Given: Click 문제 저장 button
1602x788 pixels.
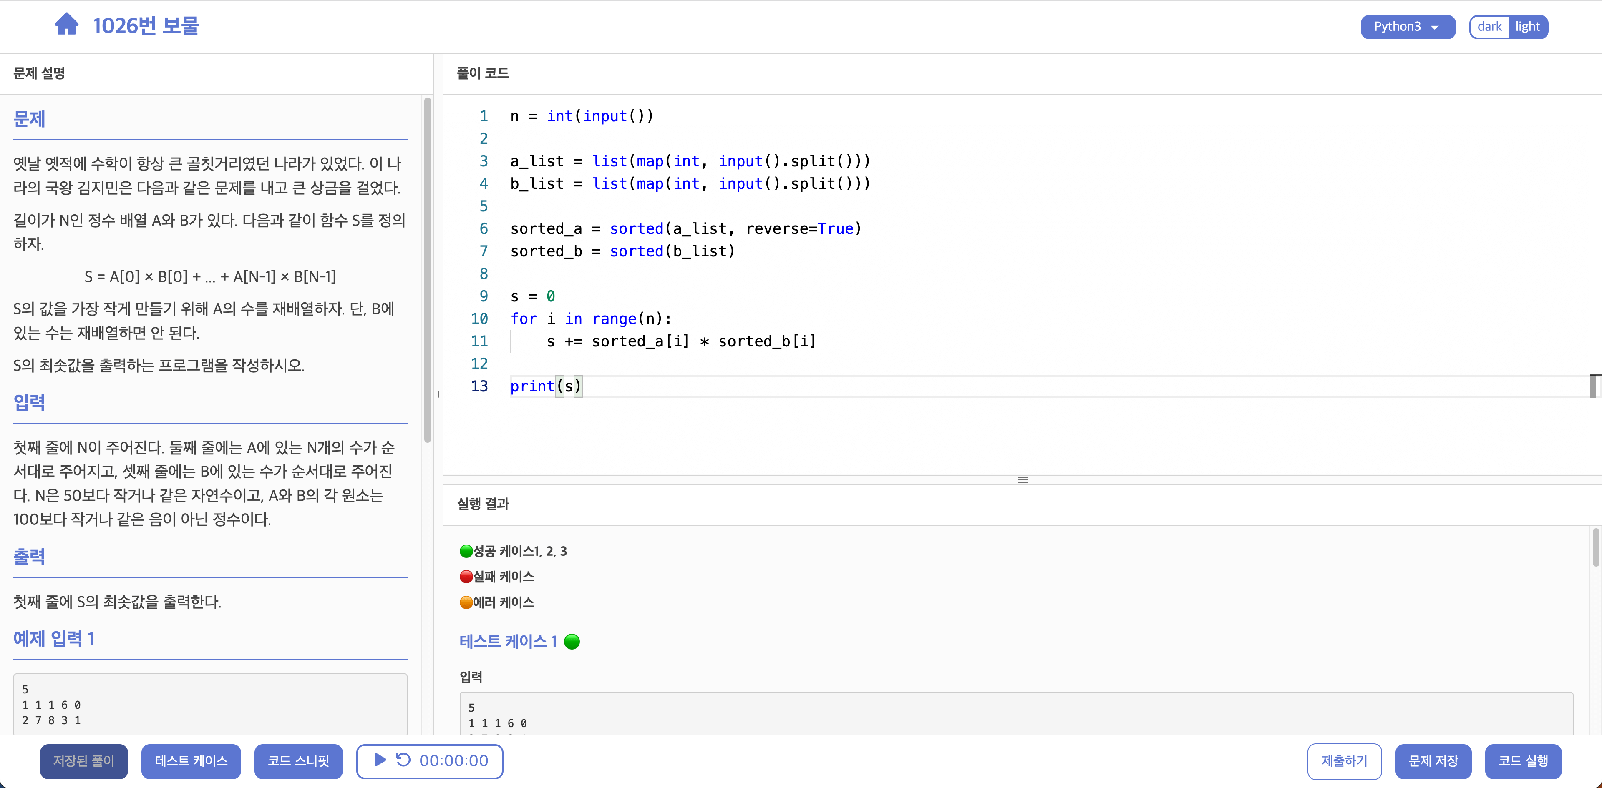Looking at the screenshot, I should tap(1433, 760).
